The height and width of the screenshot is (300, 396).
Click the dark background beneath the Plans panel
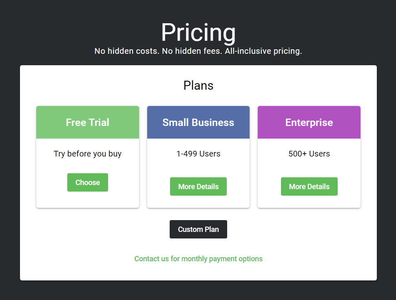[198, 290]
